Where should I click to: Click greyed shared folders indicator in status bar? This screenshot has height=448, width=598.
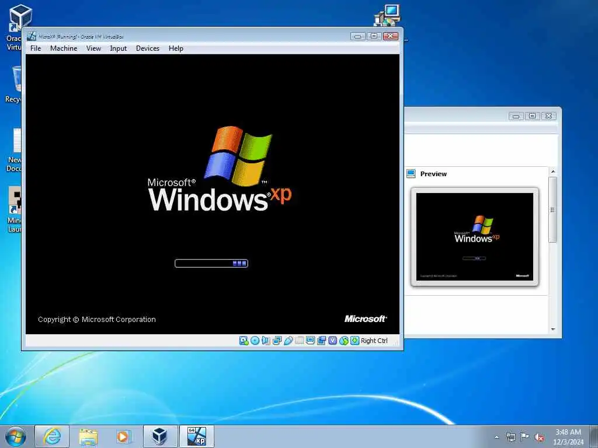click(x=300, y=341)
